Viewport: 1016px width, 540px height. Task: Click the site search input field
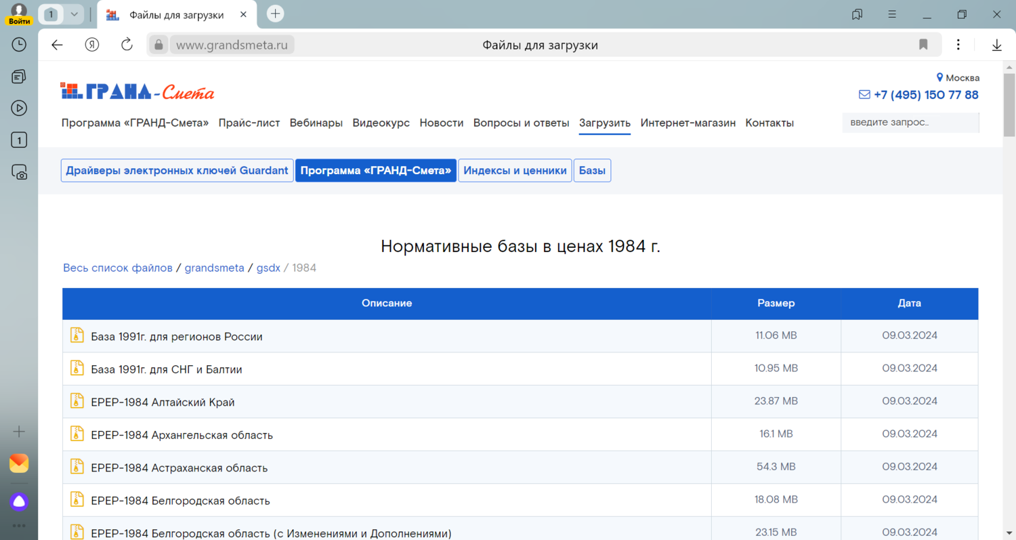(909, 123)
